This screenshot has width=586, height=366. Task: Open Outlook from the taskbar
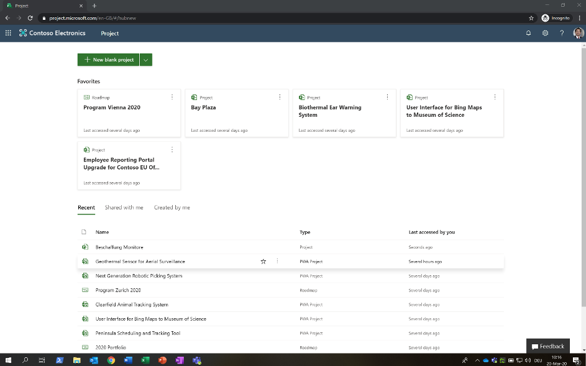[93, 360]
